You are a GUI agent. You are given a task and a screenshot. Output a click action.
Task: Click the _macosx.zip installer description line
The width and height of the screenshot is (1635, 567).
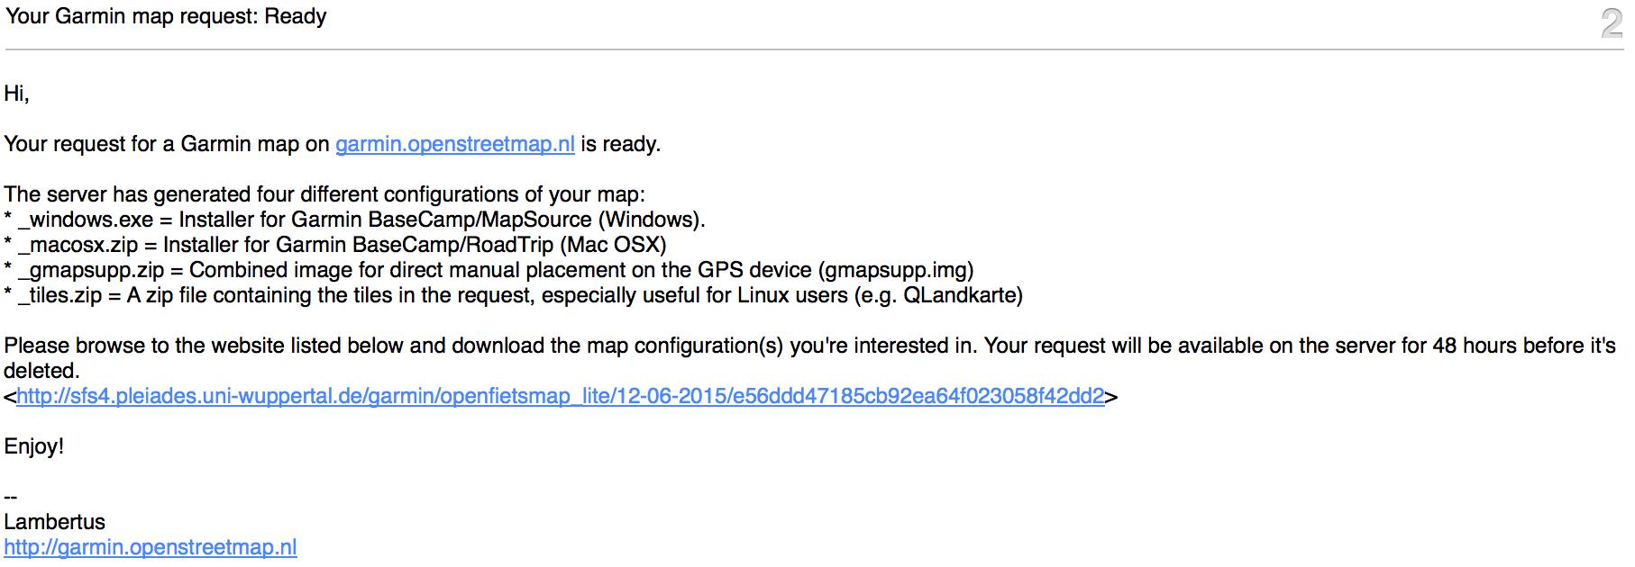335,245
